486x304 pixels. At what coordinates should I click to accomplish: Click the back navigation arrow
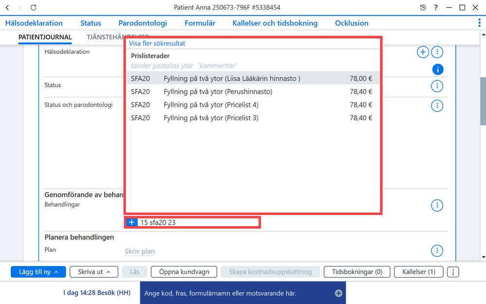point(7,7)
